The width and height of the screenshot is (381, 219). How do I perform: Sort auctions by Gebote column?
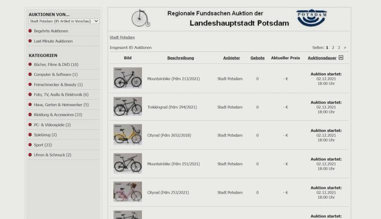pyautogui.click(x=257, y=58)
